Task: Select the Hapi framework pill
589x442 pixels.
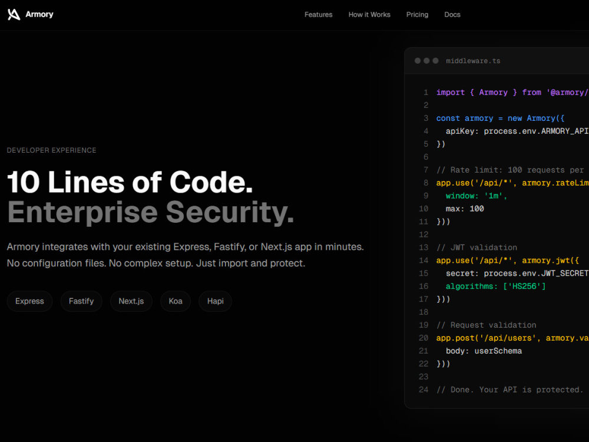Action: 215,301
